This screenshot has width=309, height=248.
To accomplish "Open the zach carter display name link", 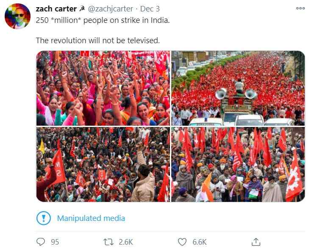I will (56, 9).
